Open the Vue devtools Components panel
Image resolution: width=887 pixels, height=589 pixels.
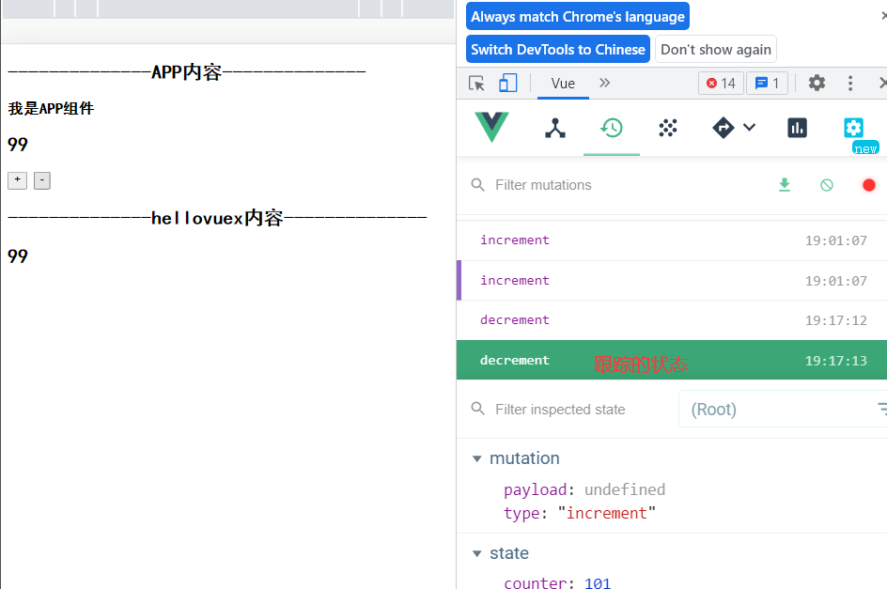(554, 128)
